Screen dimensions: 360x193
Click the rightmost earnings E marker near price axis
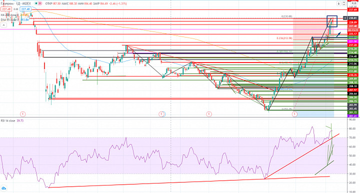294,114
